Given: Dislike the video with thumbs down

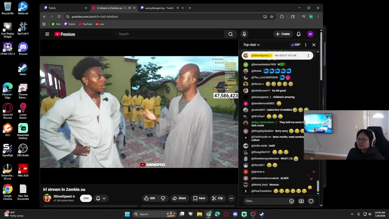Looking at the screenshot, I should pos(163,198).
